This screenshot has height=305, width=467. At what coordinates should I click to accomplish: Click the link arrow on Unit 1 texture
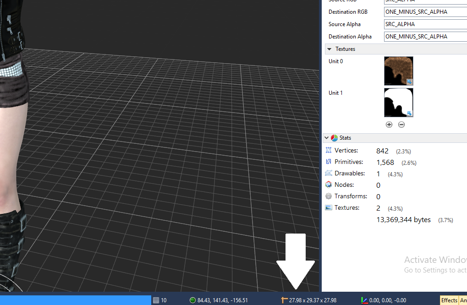click(410, 114)
